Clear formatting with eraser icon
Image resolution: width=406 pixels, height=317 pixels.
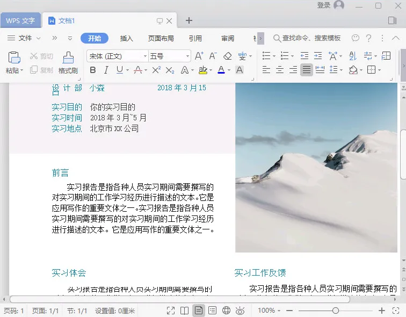coord(227,56)
